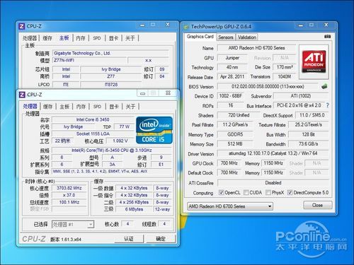354x265 pixels.
Task: Click the ATI CrossFire Disabled field
Action: [273, 183]
